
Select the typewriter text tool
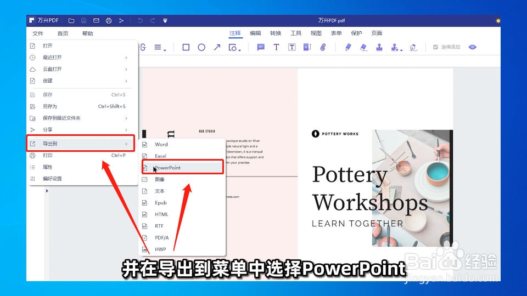[x=276, y=47]
